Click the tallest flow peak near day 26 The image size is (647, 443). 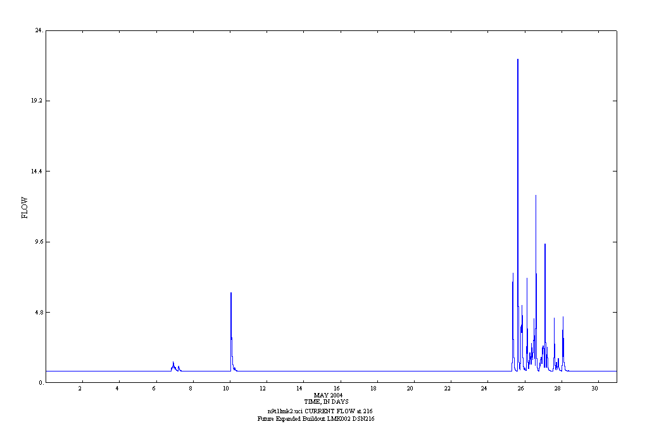(518, 61)
